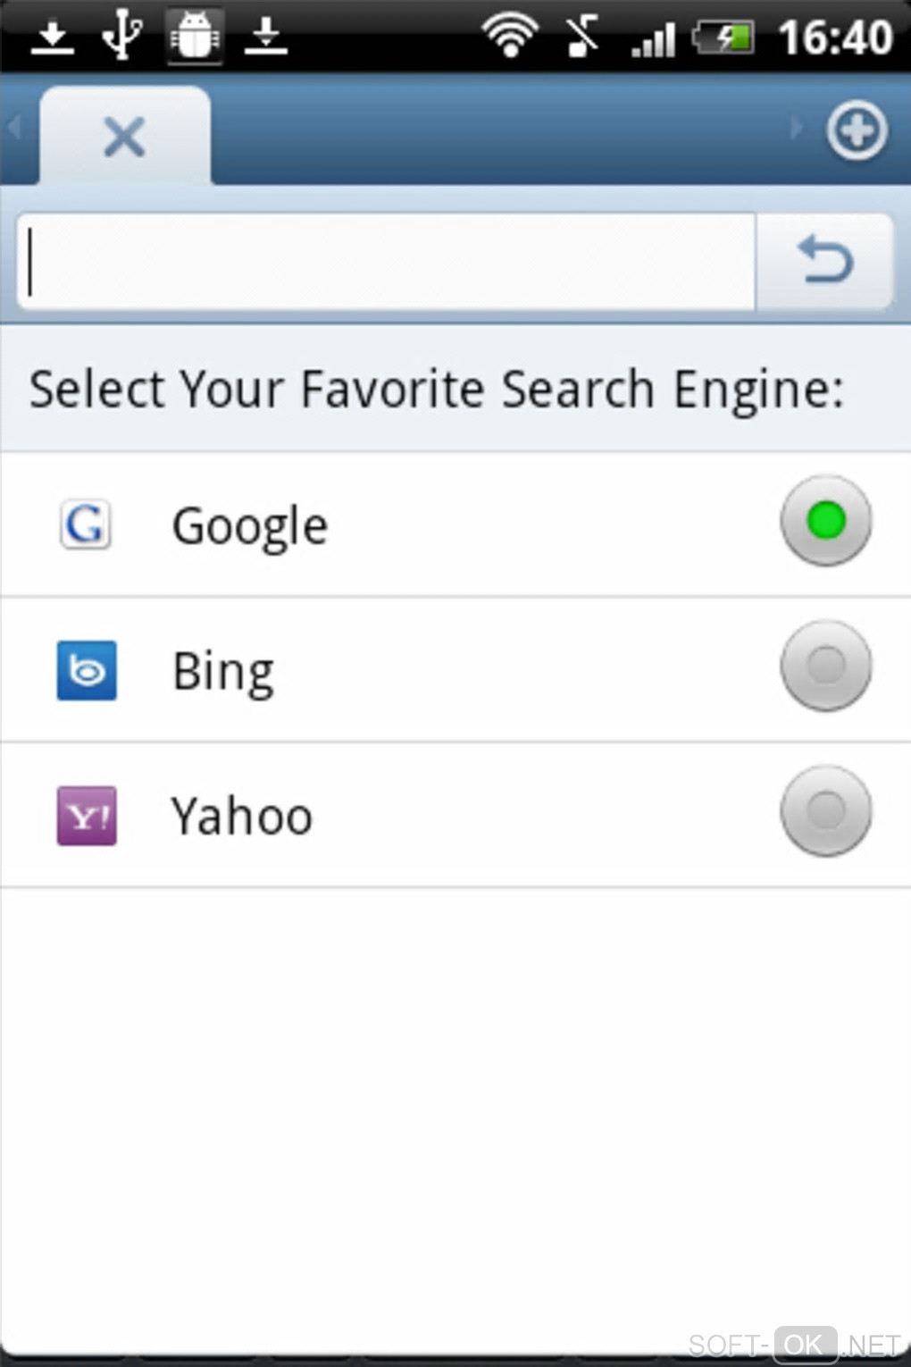Tap the battery charging indicator
This screenshot has width=911, height=1367.
click(724, 38)
